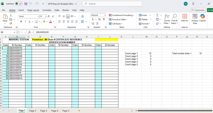Click the Copy icon
Viewport: 213px width, 113px height.
(x=11, y=19)
